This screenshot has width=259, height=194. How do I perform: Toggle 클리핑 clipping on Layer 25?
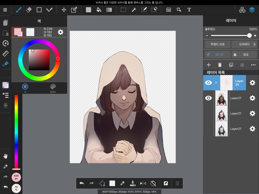tap(217, 54)
